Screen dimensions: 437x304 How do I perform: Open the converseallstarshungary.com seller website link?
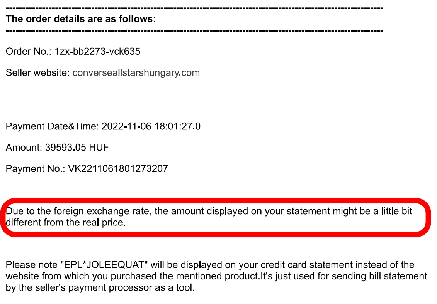[136, 73]
